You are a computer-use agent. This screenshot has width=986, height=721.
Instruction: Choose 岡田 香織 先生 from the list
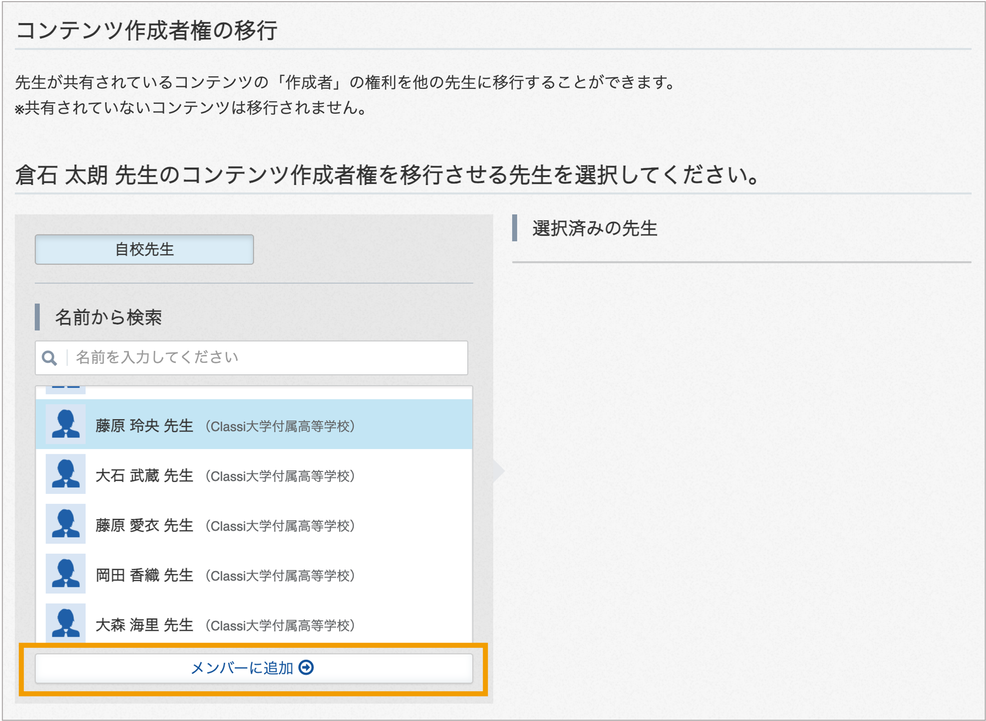tap(254, 573)
